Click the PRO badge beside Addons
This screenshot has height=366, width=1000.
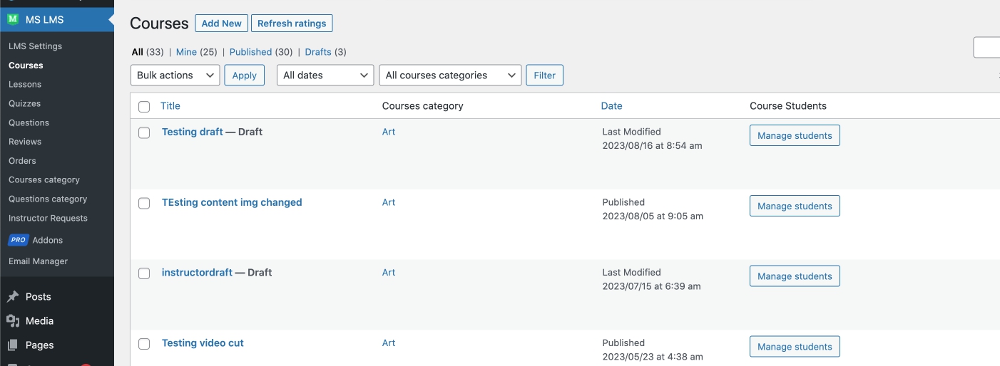coord(18,241)
